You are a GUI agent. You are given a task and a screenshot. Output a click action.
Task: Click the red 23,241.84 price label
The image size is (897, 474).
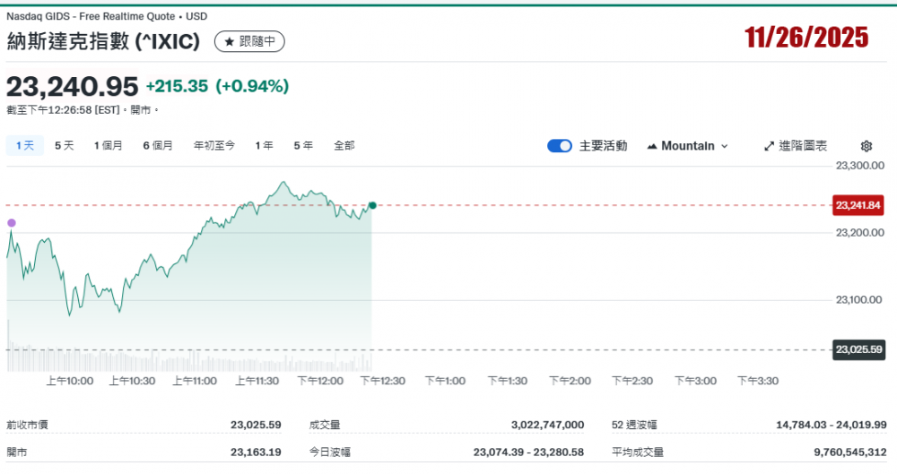858,205
